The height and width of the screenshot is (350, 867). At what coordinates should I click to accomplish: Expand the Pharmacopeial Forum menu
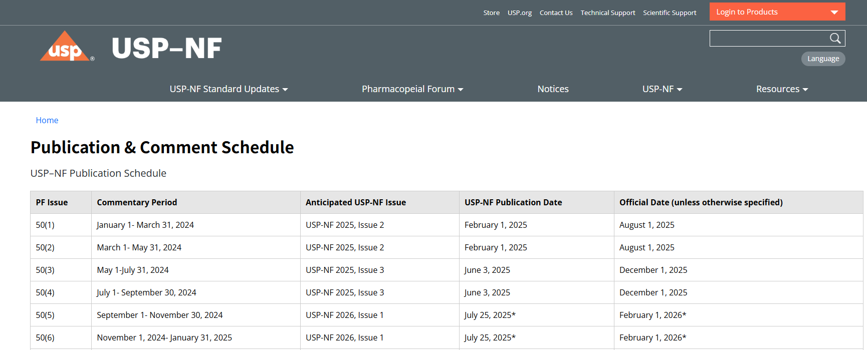point(412,89)
